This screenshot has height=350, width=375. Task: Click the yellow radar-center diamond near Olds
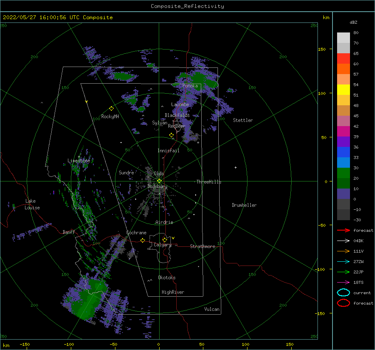pos(159,181)
